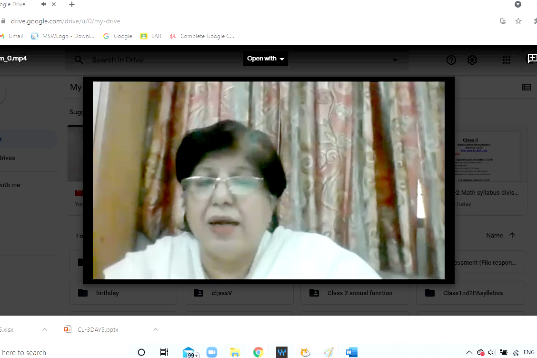537x358 pixels.
Task: Open the Google apps grid
Action: (x=506, y=60)
